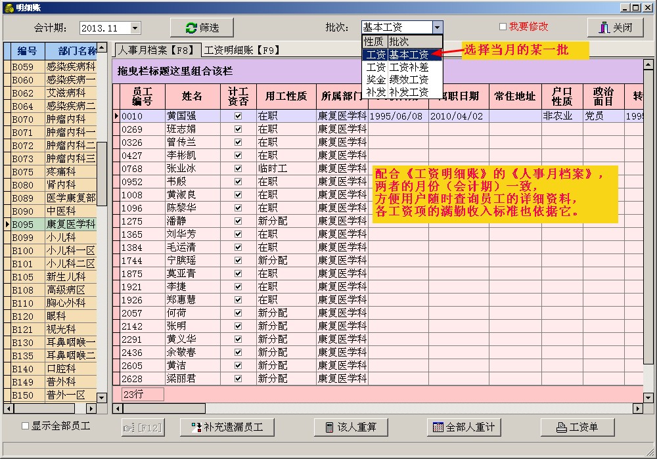657x459 pixels.
Task: Click the horizontal scrollbar under the employee grid
Action: [394, 408]
